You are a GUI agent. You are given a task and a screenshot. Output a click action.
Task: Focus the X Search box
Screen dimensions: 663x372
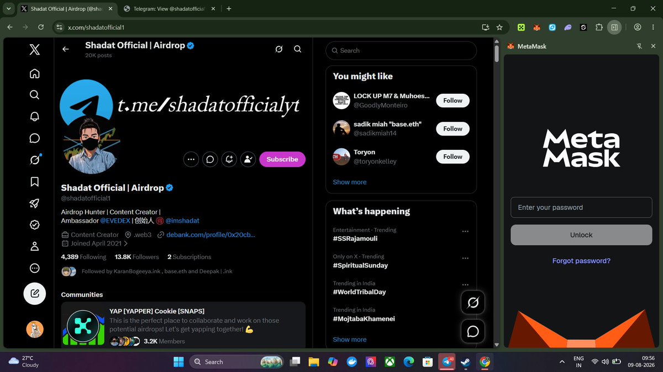401,50
